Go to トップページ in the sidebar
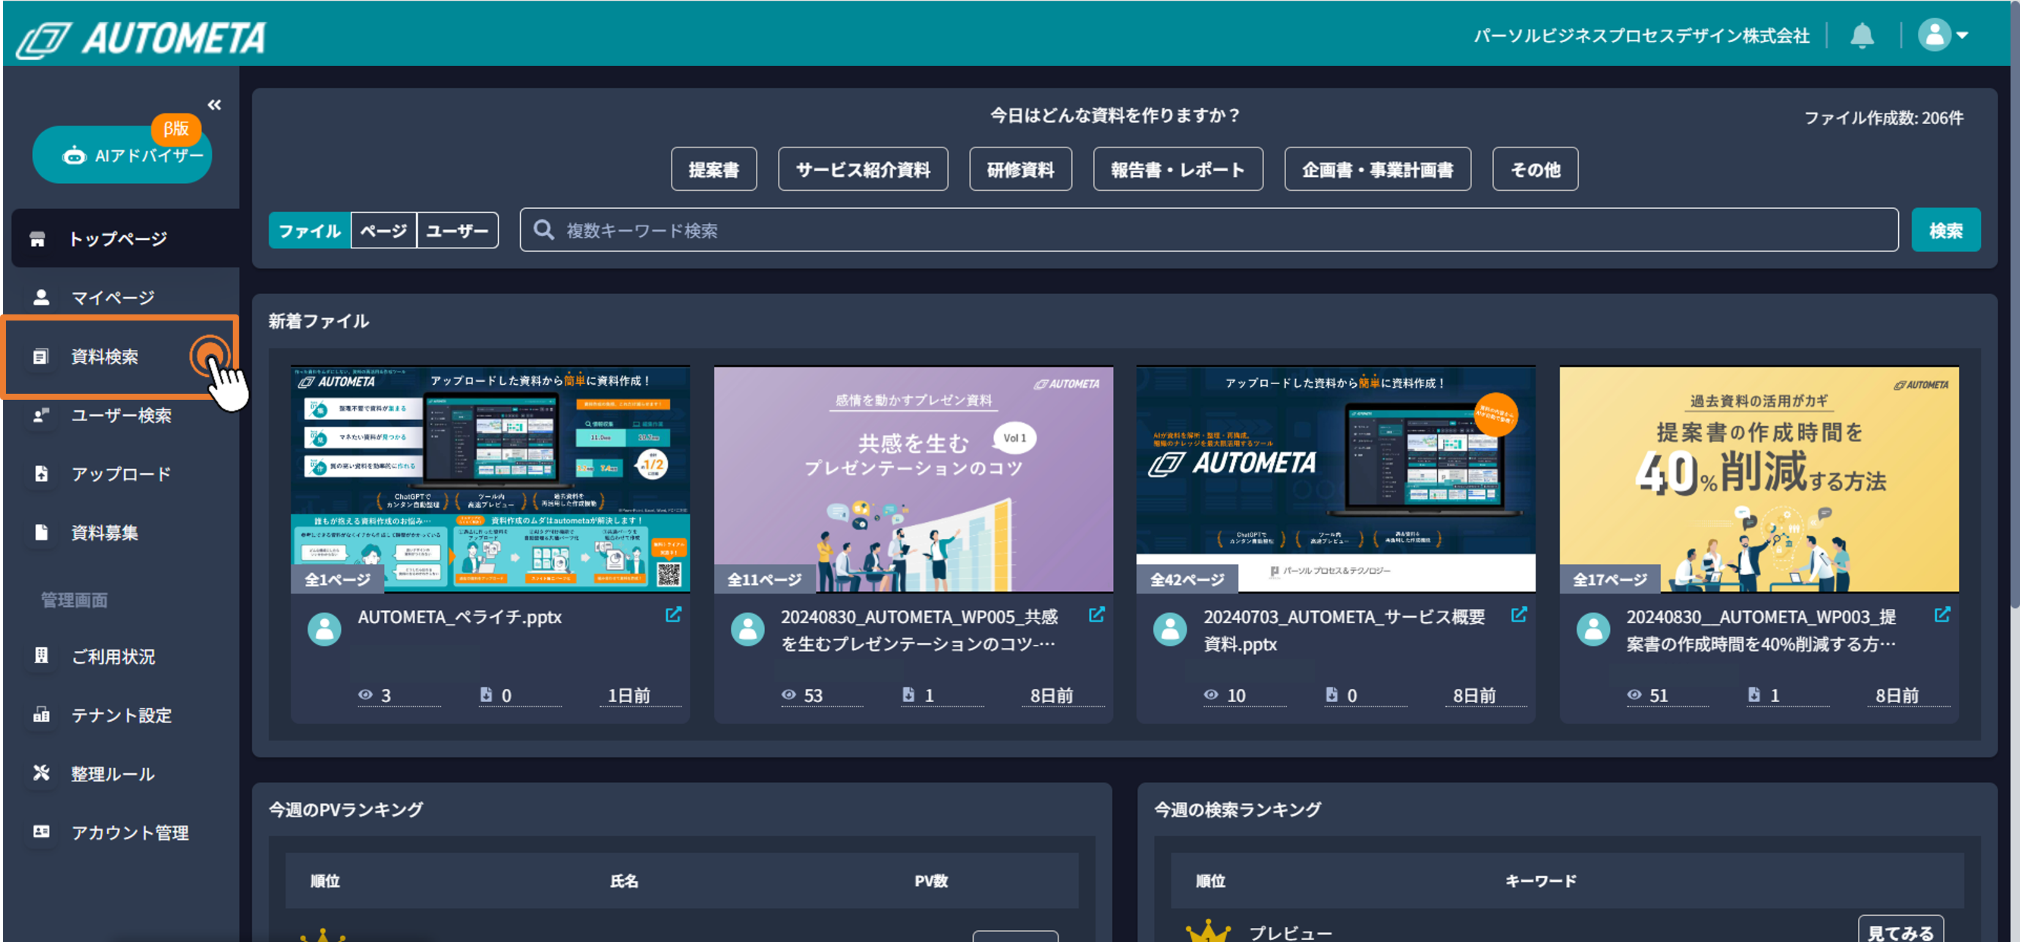This screenshot has height=942, width=2020. click(125, 238)
